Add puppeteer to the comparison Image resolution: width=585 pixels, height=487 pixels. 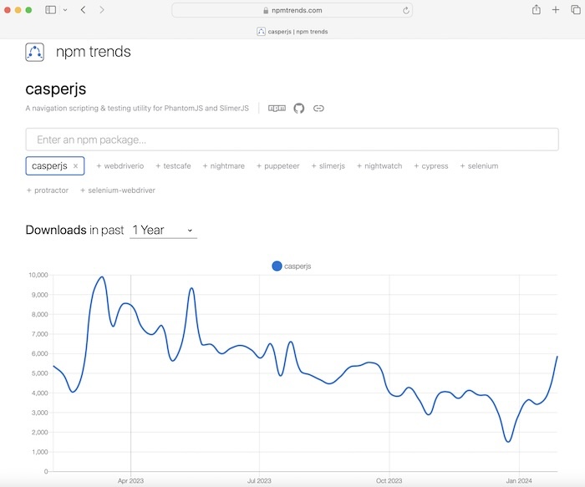point(278,166)
